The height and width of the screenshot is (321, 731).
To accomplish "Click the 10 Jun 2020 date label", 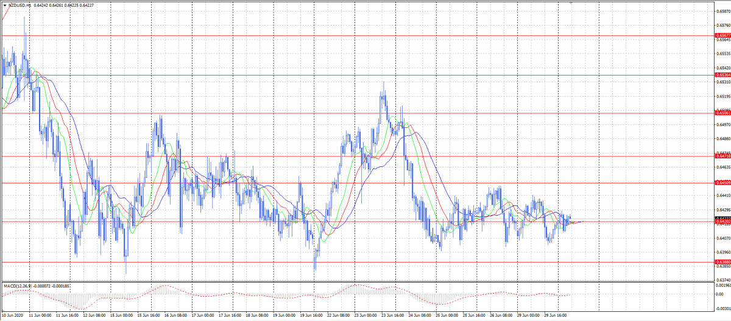I will (x=13, y=316).
